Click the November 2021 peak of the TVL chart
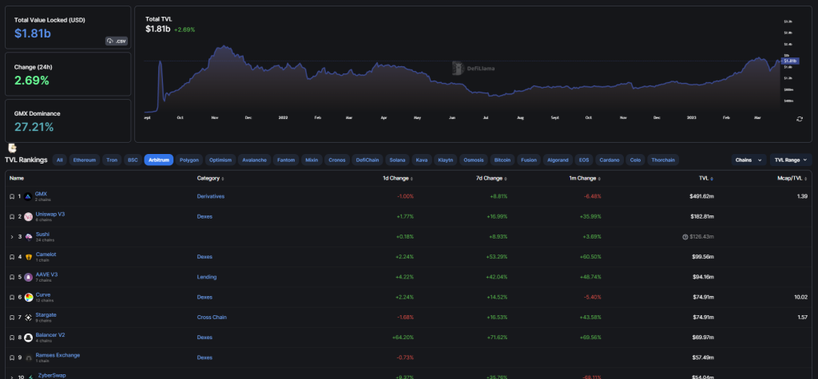This screenshot has height=379, width=818. click(224, 45)
